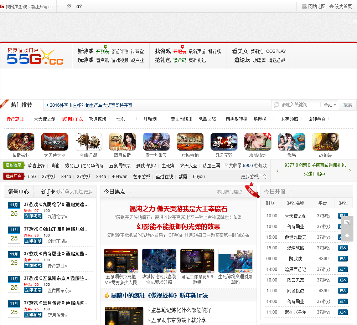Image resolution: width=357 pixels, height=325 pixels.
Task: Open the 武易 game icon
Action: pos(292,142)
